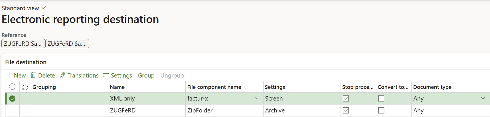Click the Group toolbar command
This screenshot has height=117, width=490.
146,76
